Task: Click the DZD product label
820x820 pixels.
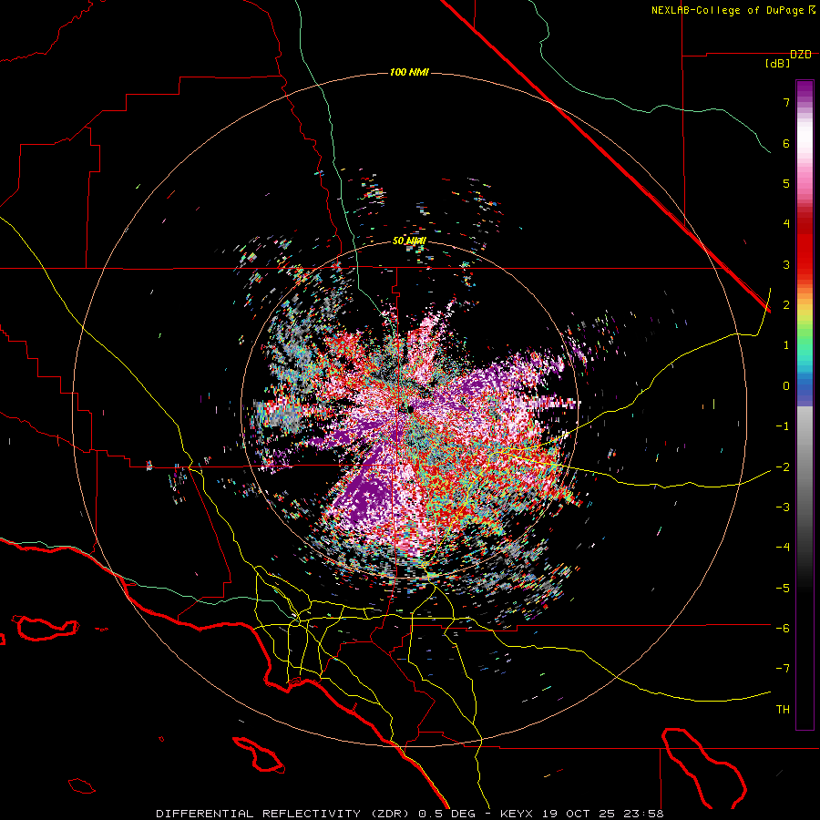Action: 801,55
